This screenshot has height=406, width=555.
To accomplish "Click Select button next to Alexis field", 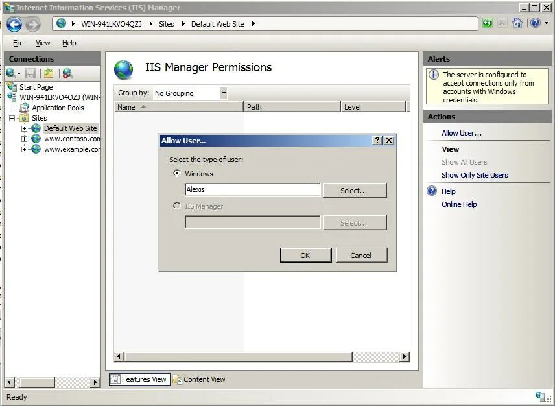I will [354, 191].
